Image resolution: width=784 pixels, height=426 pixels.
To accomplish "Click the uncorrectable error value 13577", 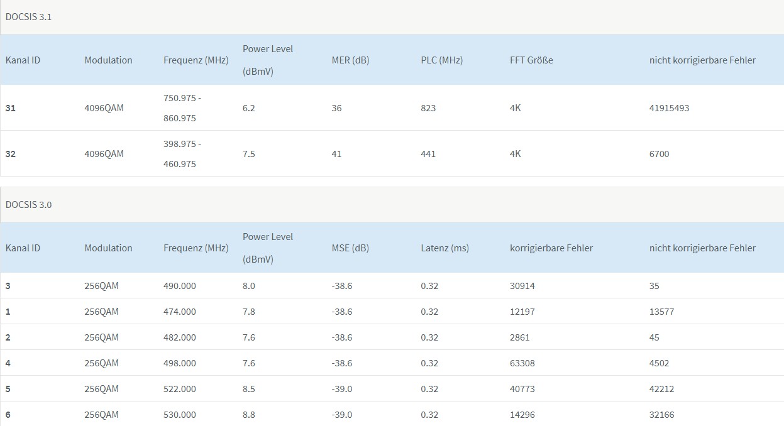I will click(661, 312).
